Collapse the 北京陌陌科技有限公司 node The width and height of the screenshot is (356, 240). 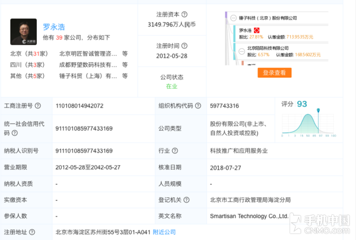(241, 51)
